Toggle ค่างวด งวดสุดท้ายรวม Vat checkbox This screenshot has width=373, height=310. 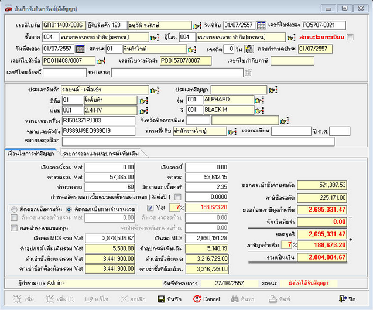tap(14, 217)
